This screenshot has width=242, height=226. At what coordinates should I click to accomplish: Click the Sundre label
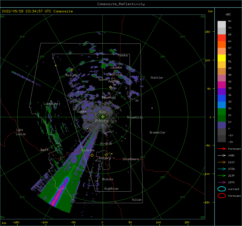tap(81, 111)
